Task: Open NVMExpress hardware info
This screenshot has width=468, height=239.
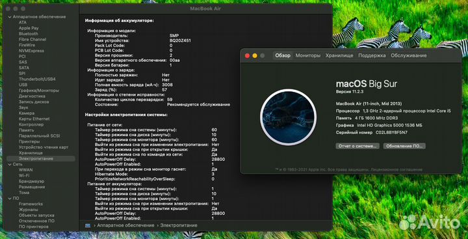Action: pos(31,51)
